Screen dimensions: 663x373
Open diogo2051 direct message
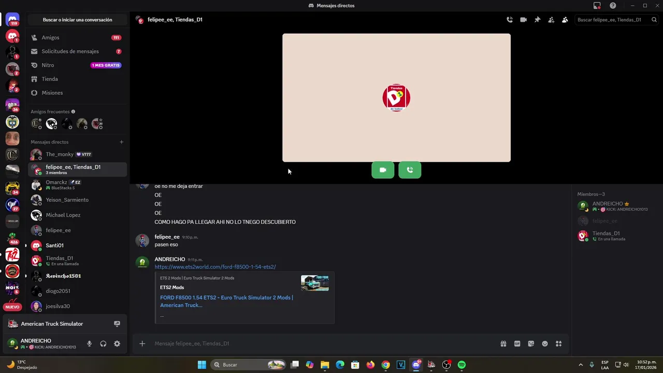click(77, 291)
